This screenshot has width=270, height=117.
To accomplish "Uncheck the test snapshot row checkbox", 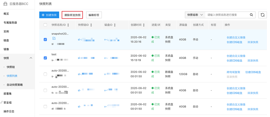I will (45, 58).
